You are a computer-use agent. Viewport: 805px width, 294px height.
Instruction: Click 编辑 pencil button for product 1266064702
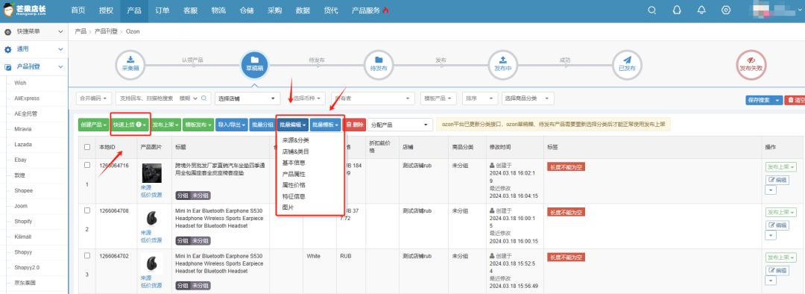click(777, 270)
